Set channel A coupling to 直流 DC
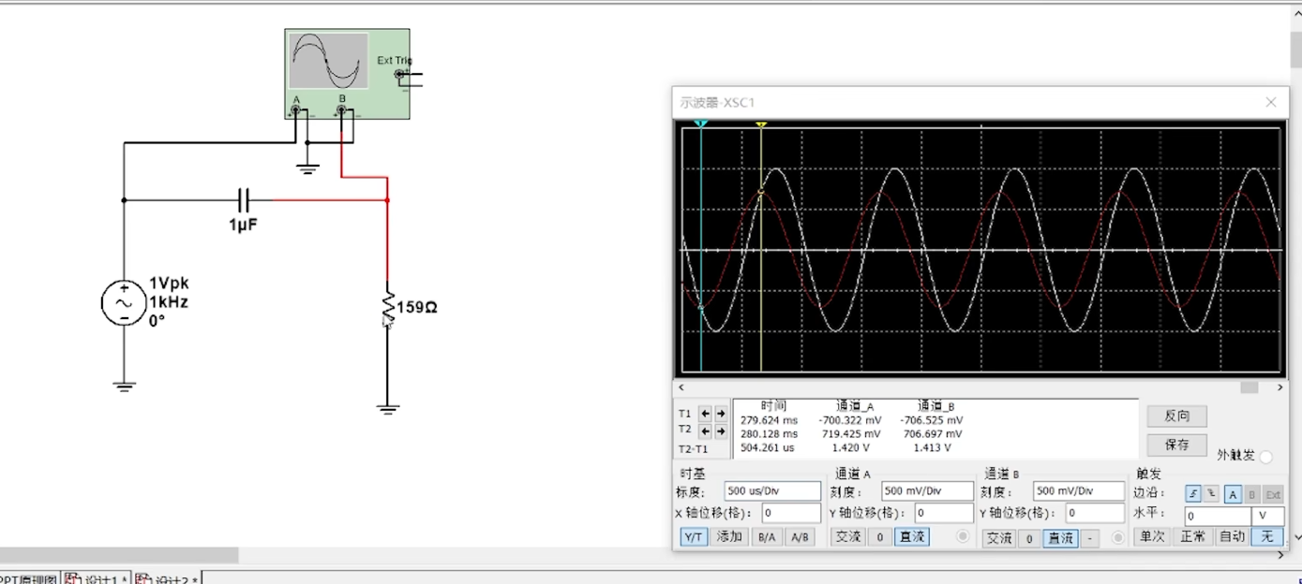Image resolution: width=1302 pixels, height=584 pixels. (x=911, y=537)
